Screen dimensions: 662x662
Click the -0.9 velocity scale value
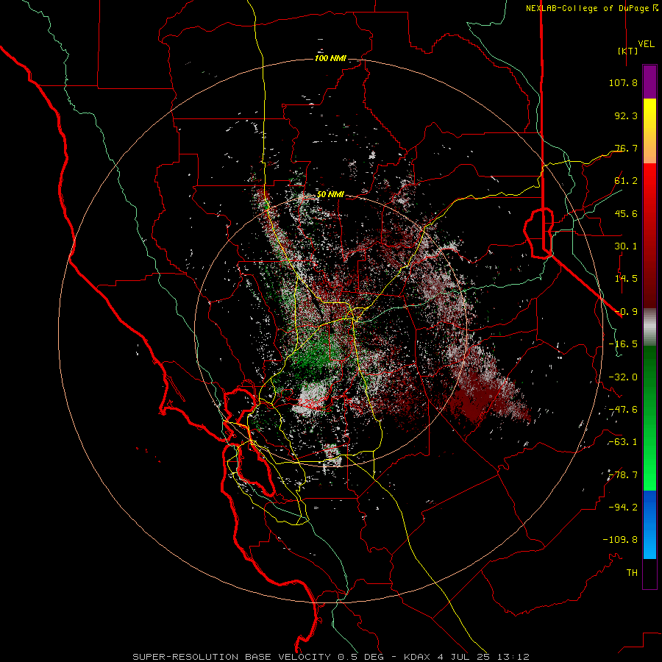[x=626, y=312]
